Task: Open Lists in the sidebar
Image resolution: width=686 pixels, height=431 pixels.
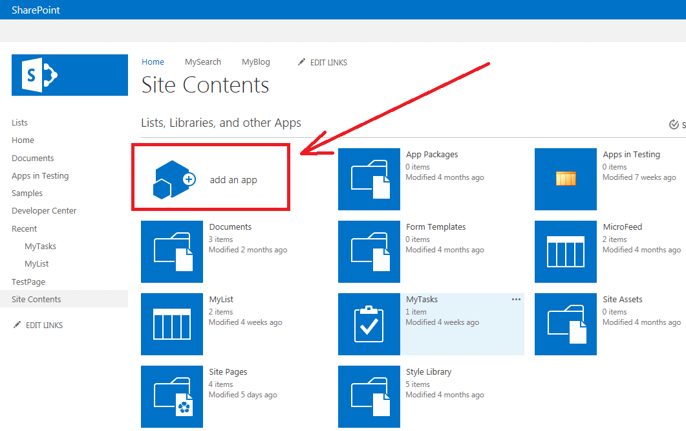Action: coord(19,123)
